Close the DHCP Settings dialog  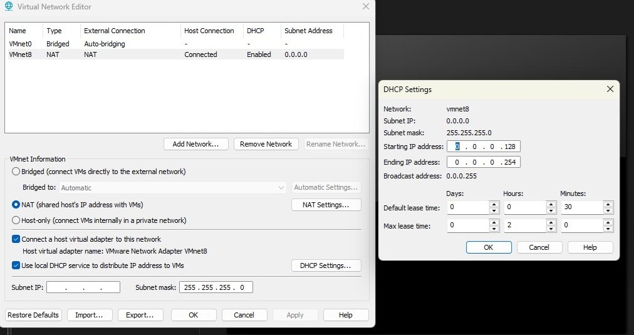[610, 90]
